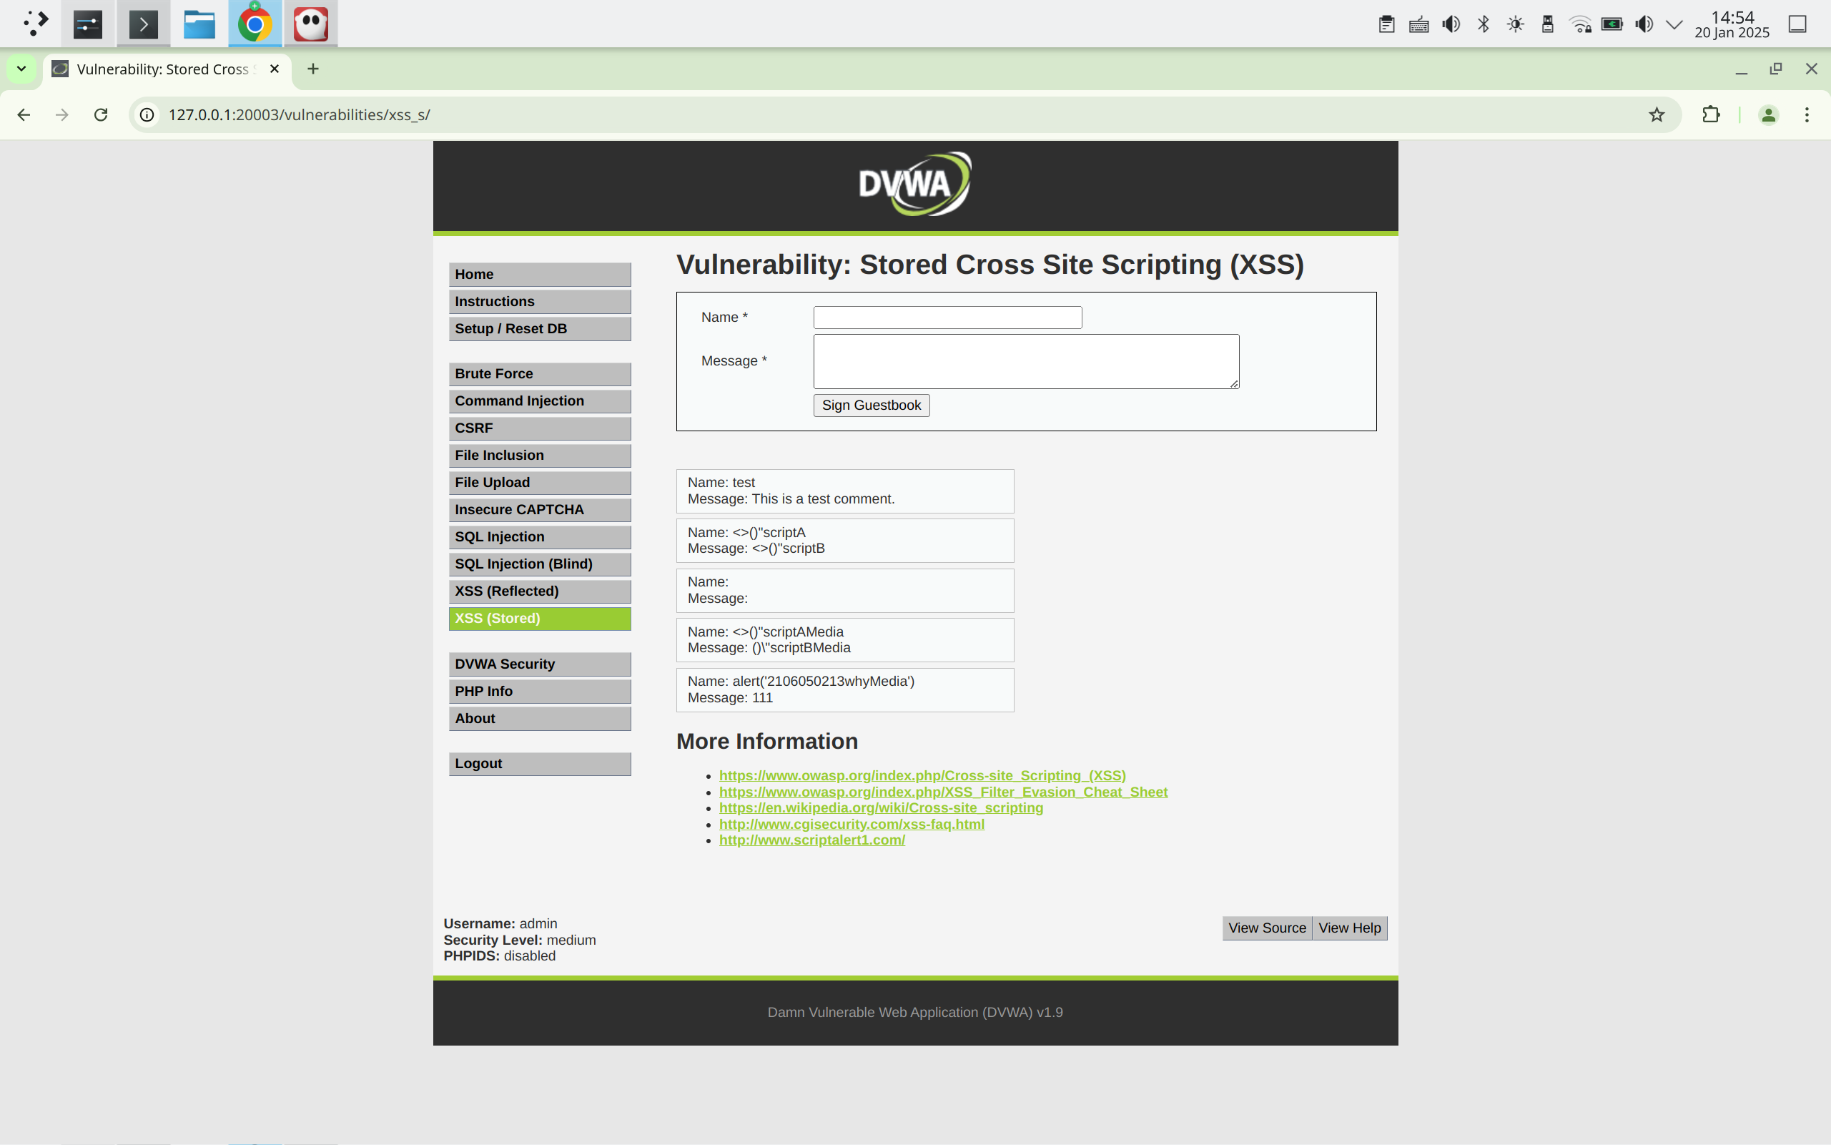Focus the Name input field

tap(947, 318)
